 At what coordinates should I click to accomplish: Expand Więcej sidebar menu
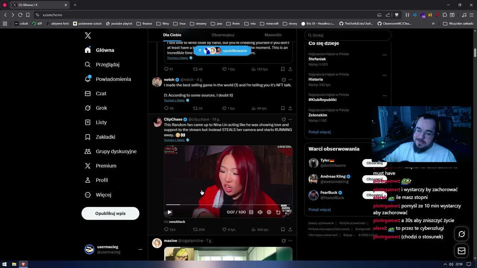(x=98, y=195)
